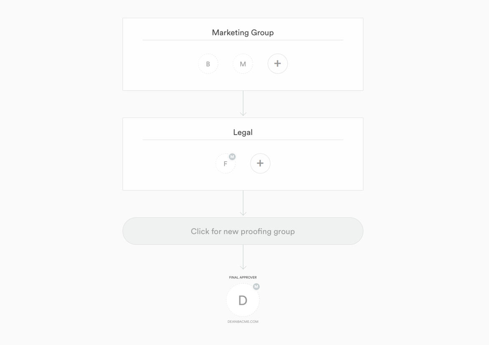Click the M badge on D avatar
The image size is (489, 345).
coord(256,287)
